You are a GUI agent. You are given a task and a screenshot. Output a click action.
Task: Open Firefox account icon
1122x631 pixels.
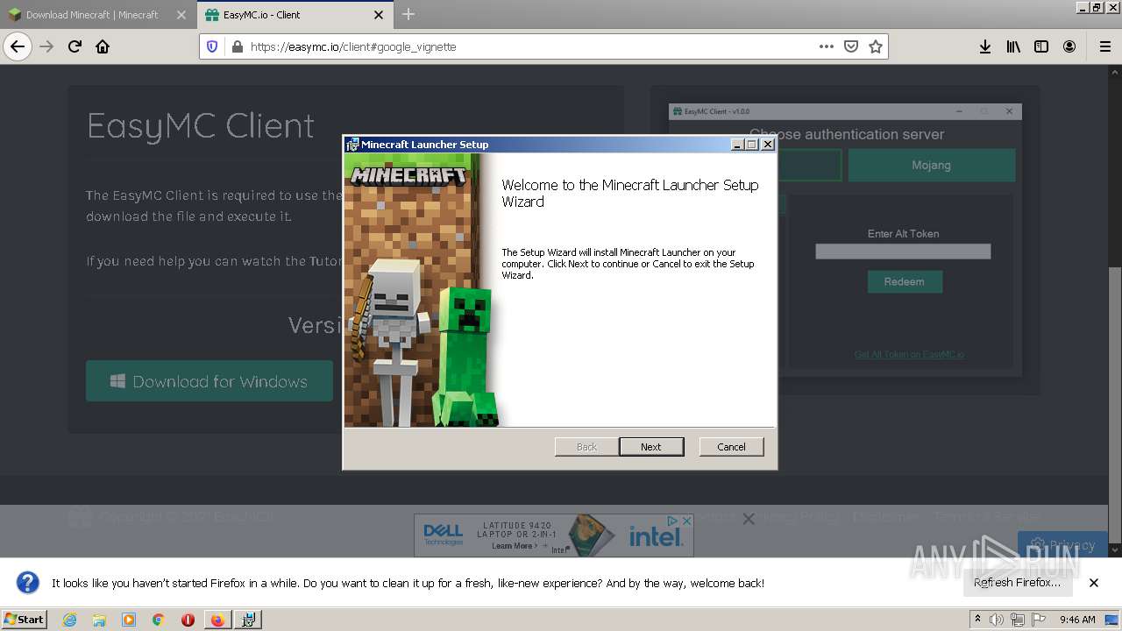(x=1069, y=46)
